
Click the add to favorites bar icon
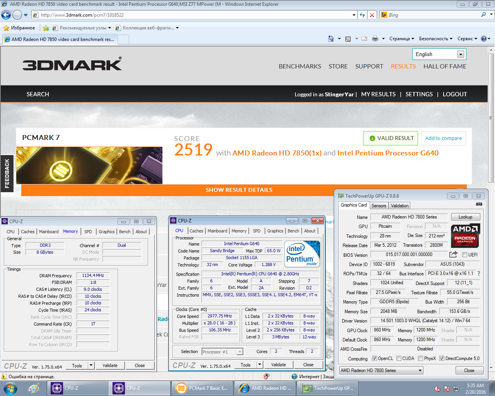pos(46,28)
